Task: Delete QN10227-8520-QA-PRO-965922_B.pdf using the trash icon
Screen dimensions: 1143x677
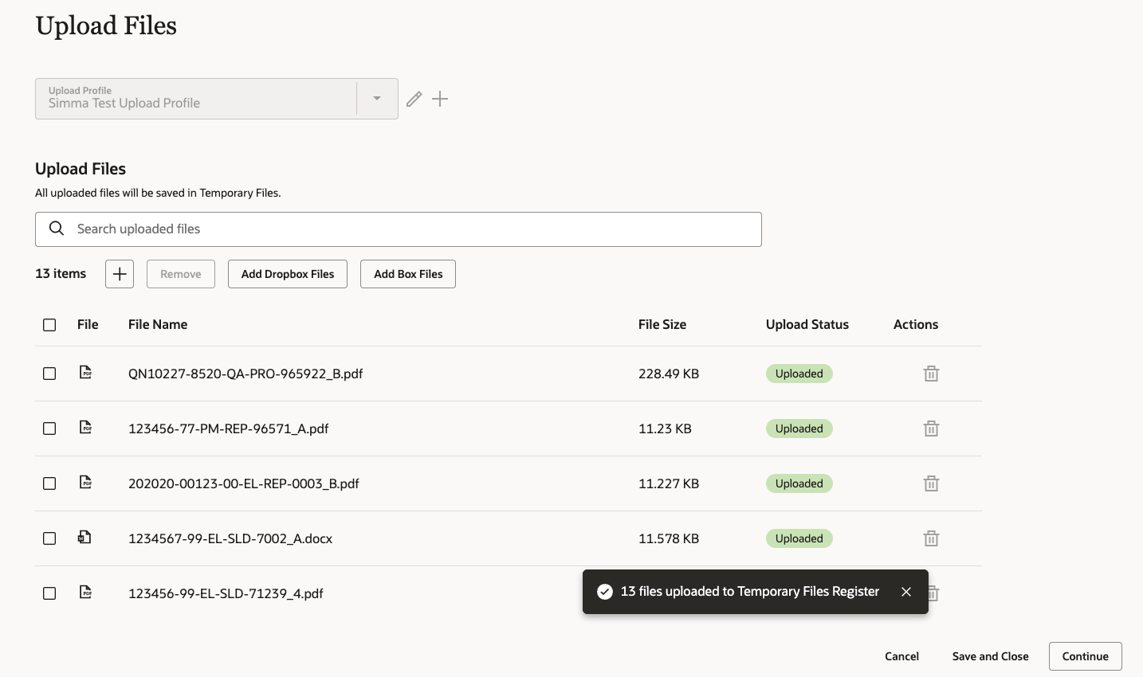Action: tap(931, 374)
